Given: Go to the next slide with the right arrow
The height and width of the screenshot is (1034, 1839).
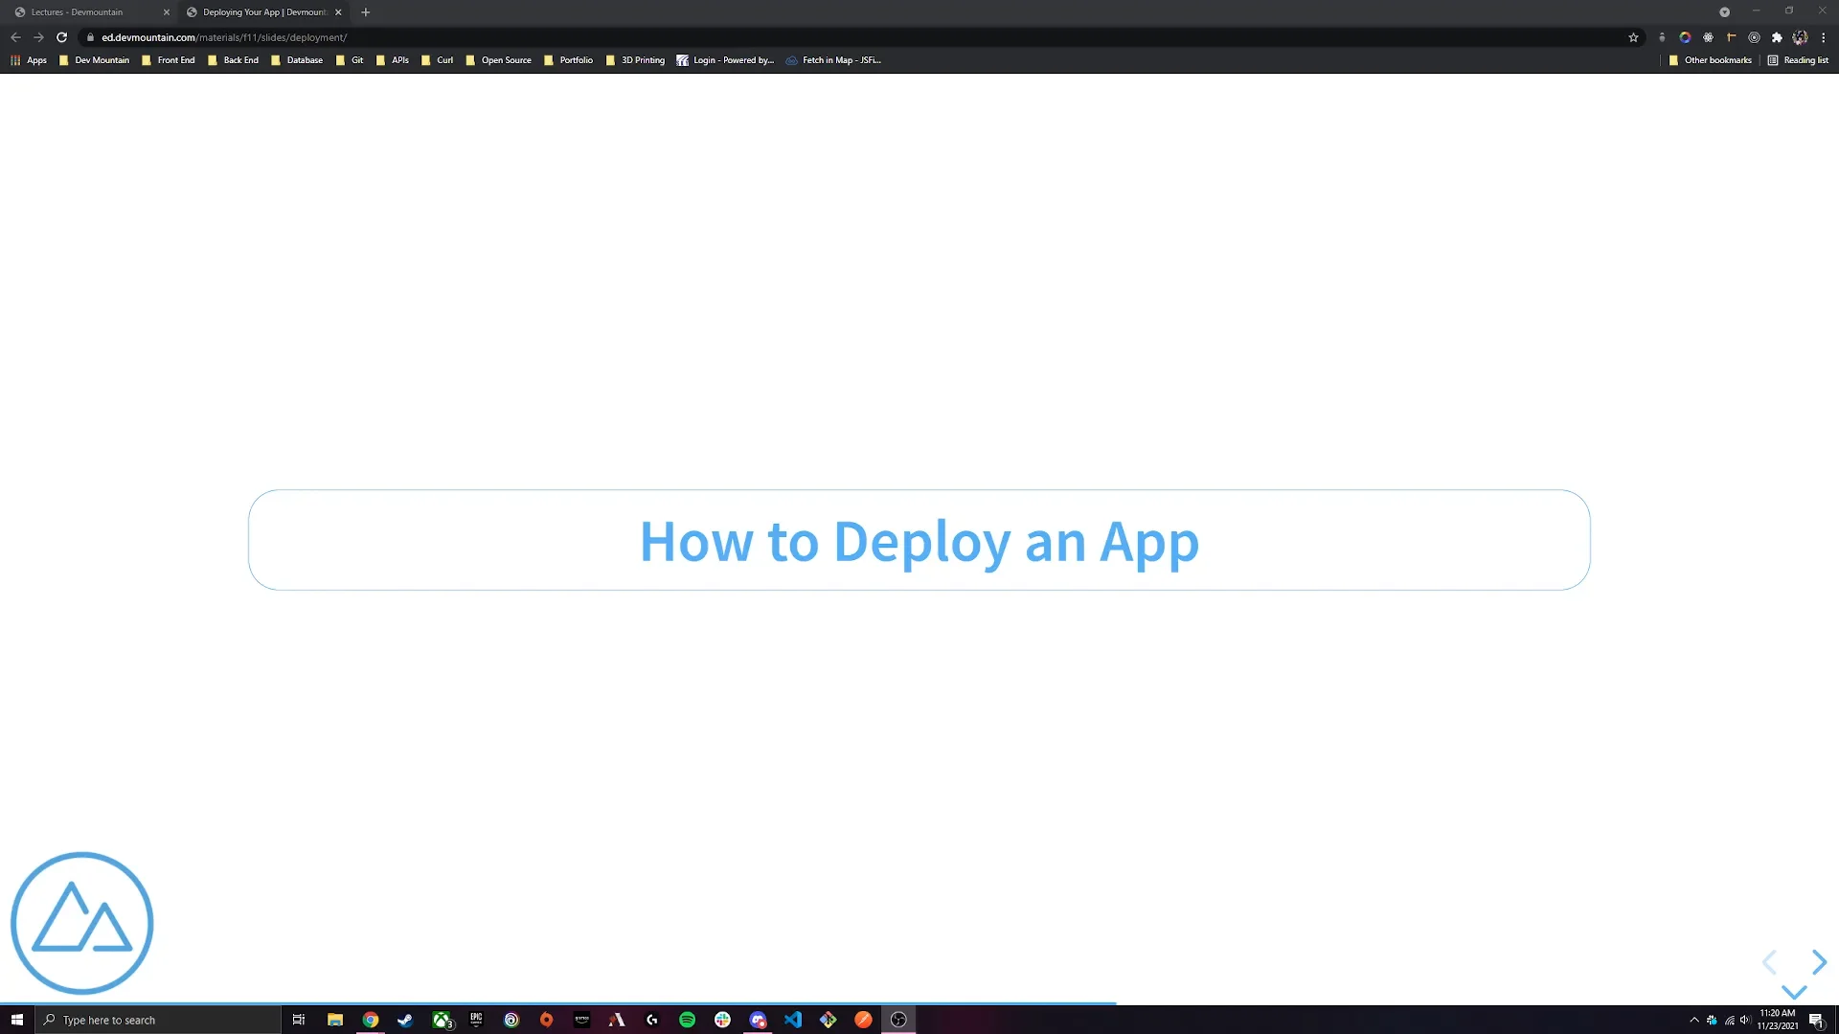Looking at the screenshot, I should click(x=1819, y=961).
